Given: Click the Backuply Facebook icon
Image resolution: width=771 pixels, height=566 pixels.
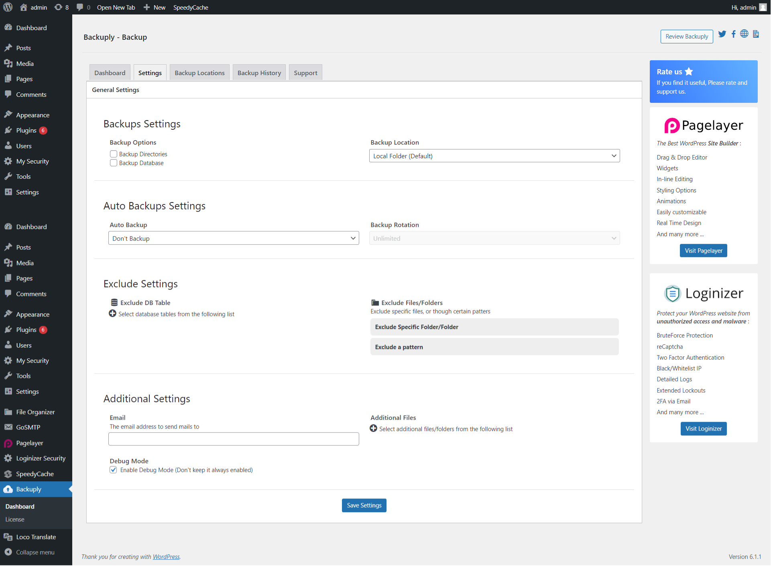Looking at the screenshot, I should 734,34.
